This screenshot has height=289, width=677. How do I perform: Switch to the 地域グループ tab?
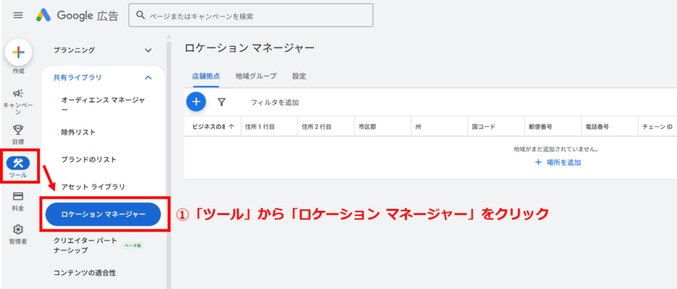(255, 76)
